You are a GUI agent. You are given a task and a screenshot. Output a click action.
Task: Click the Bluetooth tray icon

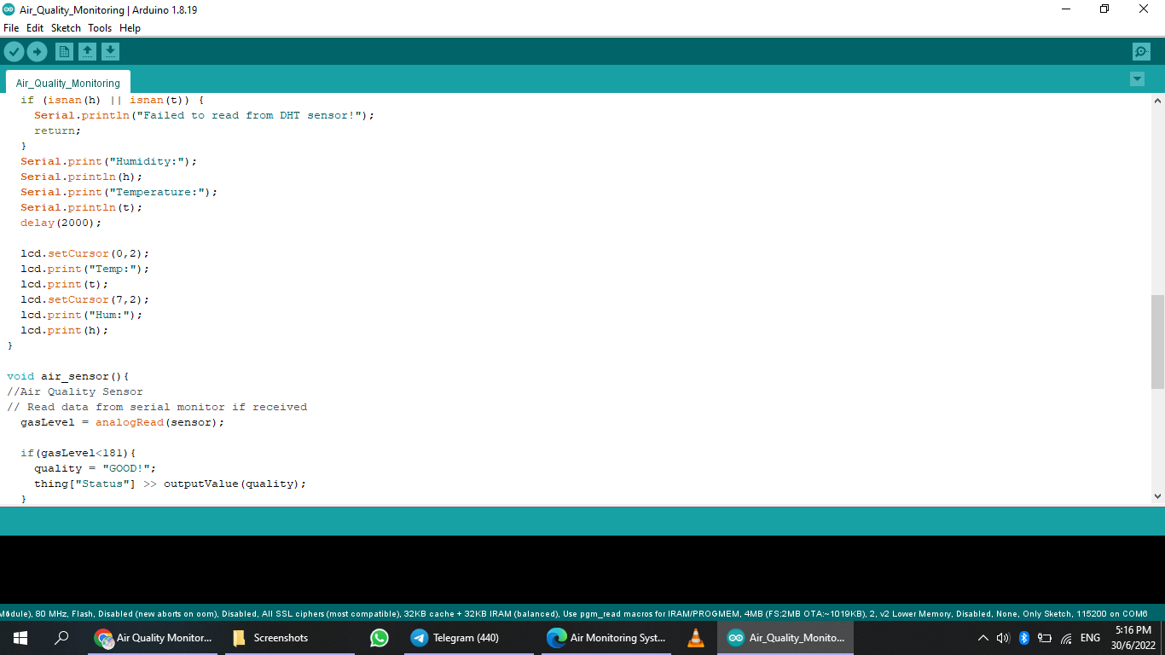pyautogui.click(x=1024, y=638)
